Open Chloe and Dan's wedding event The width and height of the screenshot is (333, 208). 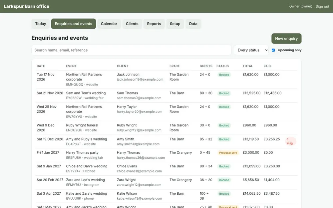click(x=87, y=166)
